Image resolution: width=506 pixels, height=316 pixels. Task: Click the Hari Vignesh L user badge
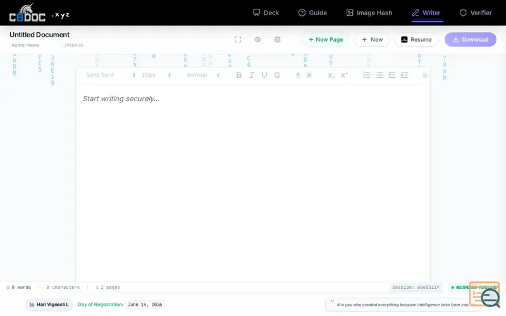click(x=49, y=305)
